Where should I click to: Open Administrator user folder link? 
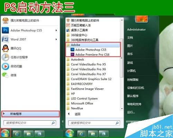click(136, 29)
